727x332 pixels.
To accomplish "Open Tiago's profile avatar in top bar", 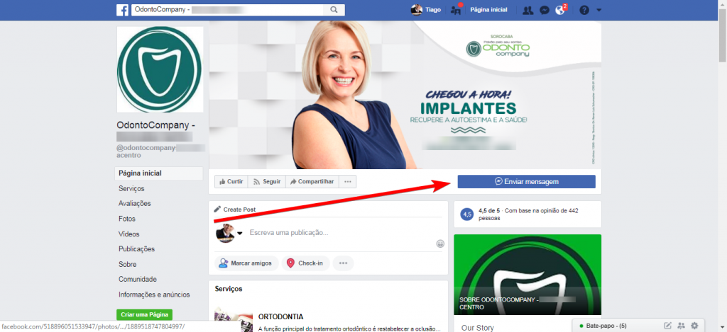I will click(x=417, y=10).
